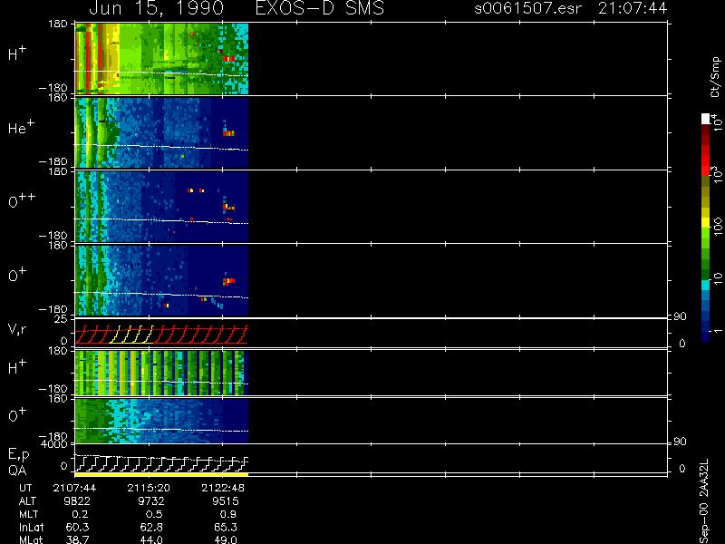Select the header timestamp "21:07:44"
The image size is (725, 544).
click(633, 8)
